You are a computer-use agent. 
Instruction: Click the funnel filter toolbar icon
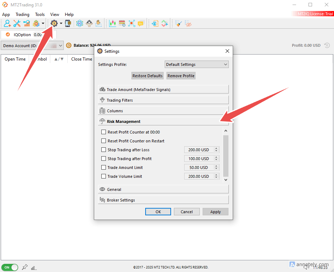coord(89,23)
